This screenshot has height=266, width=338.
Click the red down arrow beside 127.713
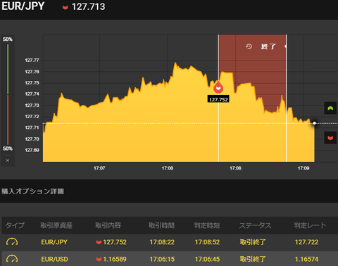(x=65, y=8)
